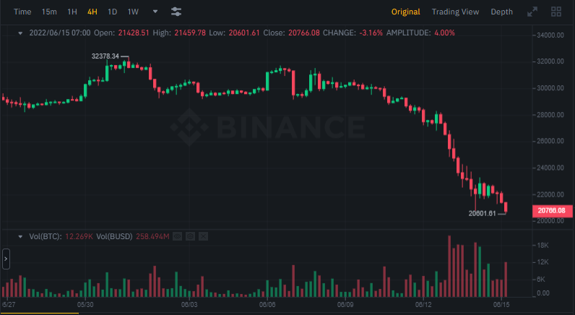The image size is (575, 315).
Task: Switch to the Depth chart tab
Action: (x=501, y=12)
